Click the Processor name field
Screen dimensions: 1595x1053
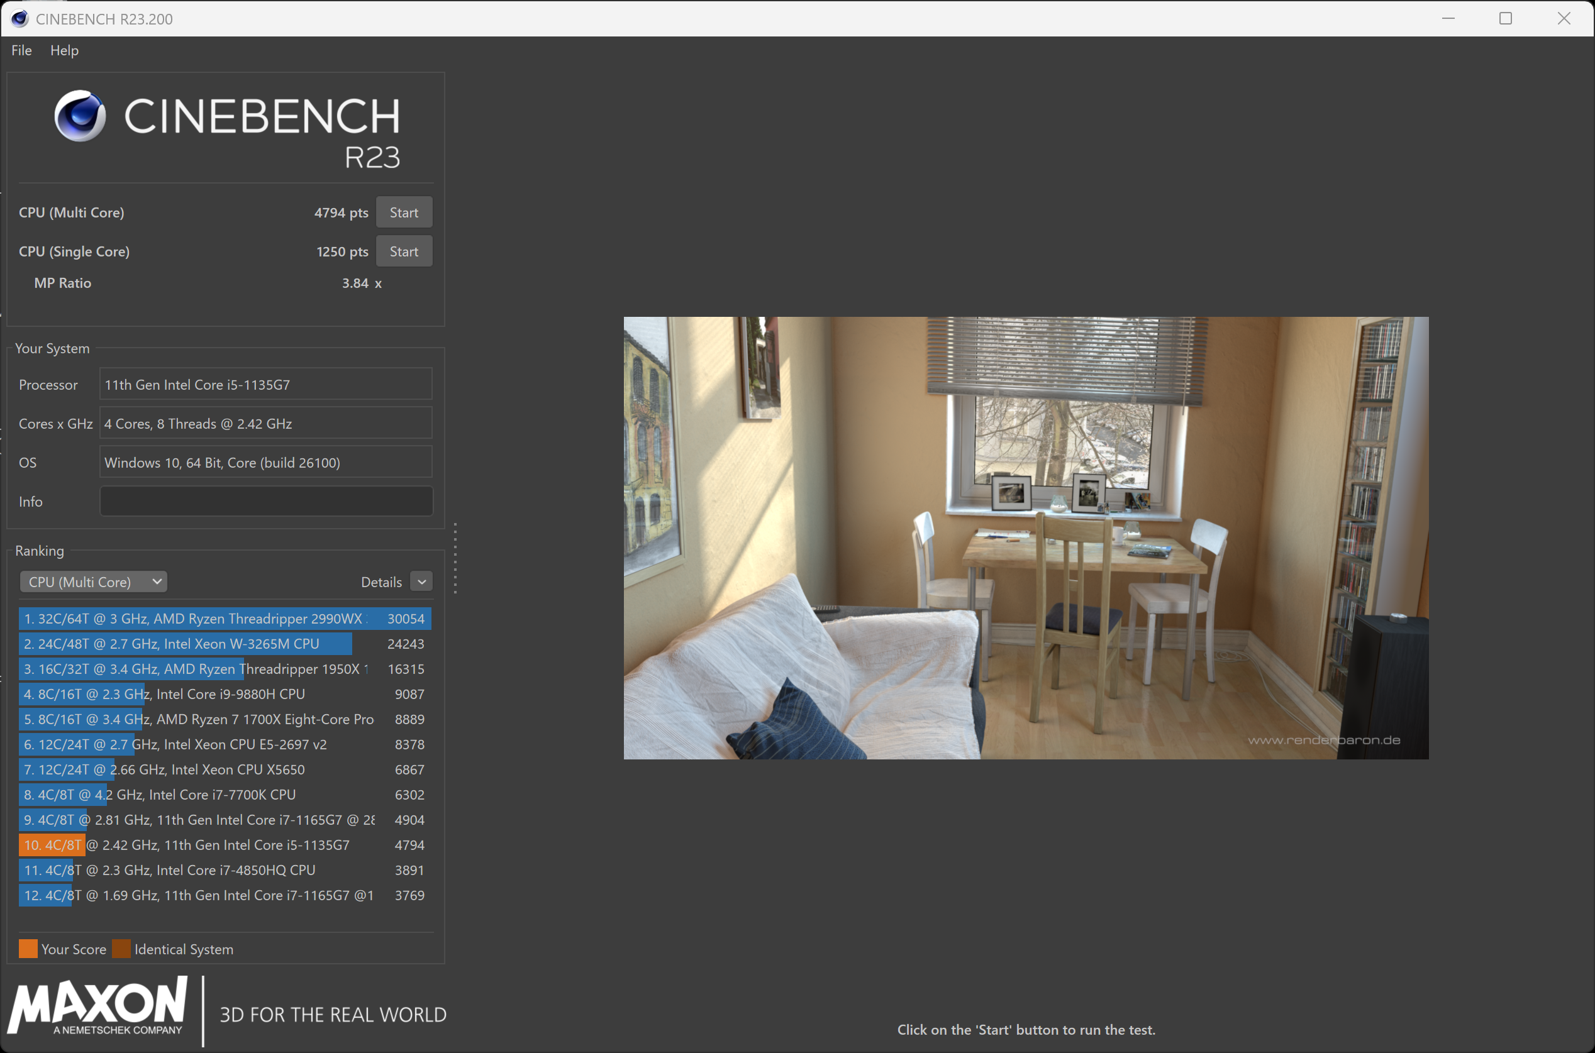click(x=266, y=384)
